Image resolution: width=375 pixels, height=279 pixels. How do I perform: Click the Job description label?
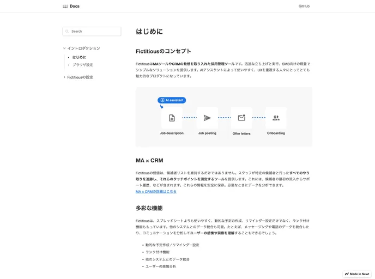pos(172,133)
